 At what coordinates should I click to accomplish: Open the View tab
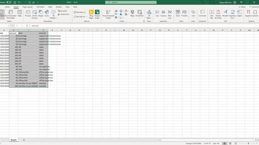(x=68, y=7)
